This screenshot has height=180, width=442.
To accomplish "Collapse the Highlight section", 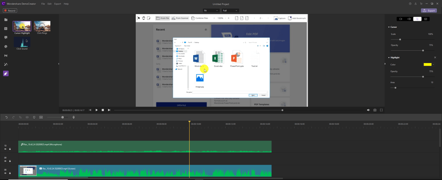I will point(389,58).
